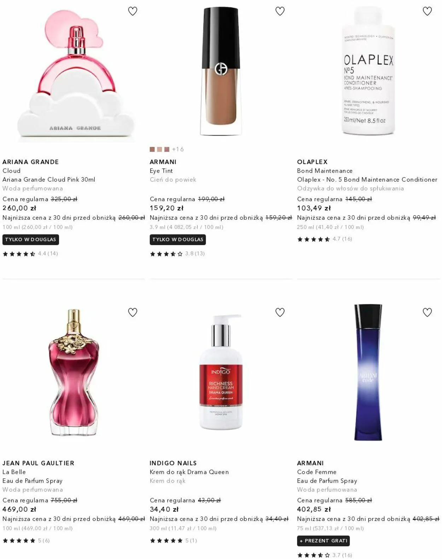Favorite the Armani Eye Tint heart
The image size is (442, 559).
tap(280, 11)
